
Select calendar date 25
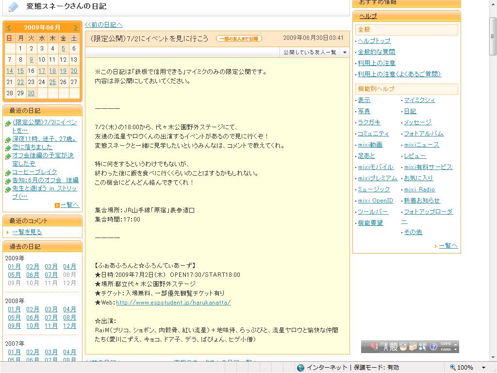tap(52, 82)
